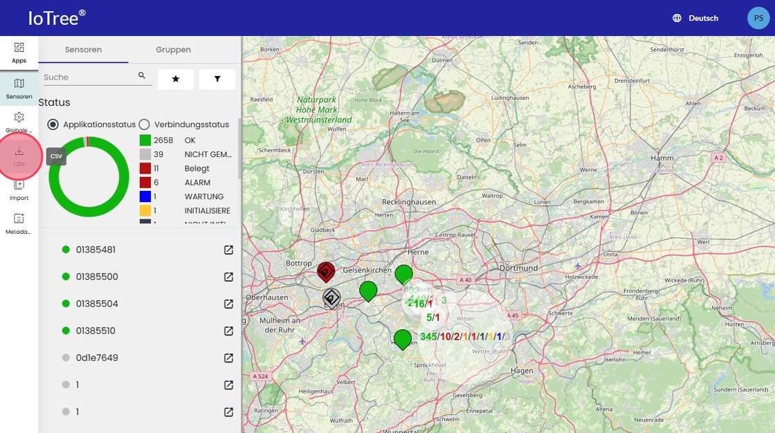
Task: Click the Suche search field
Action: pyautogui.click(x=89, y=77)
